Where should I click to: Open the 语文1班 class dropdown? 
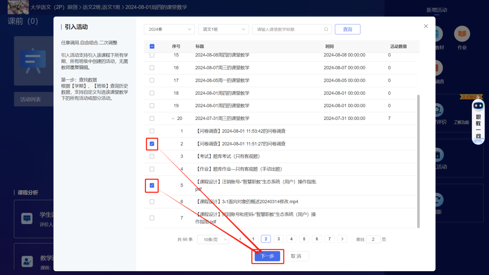(x=223, y=29)
